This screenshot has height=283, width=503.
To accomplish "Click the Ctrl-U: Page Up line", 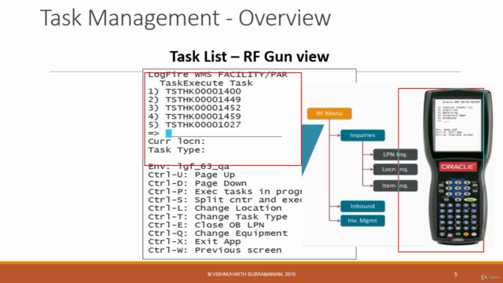I will [192, 175].
